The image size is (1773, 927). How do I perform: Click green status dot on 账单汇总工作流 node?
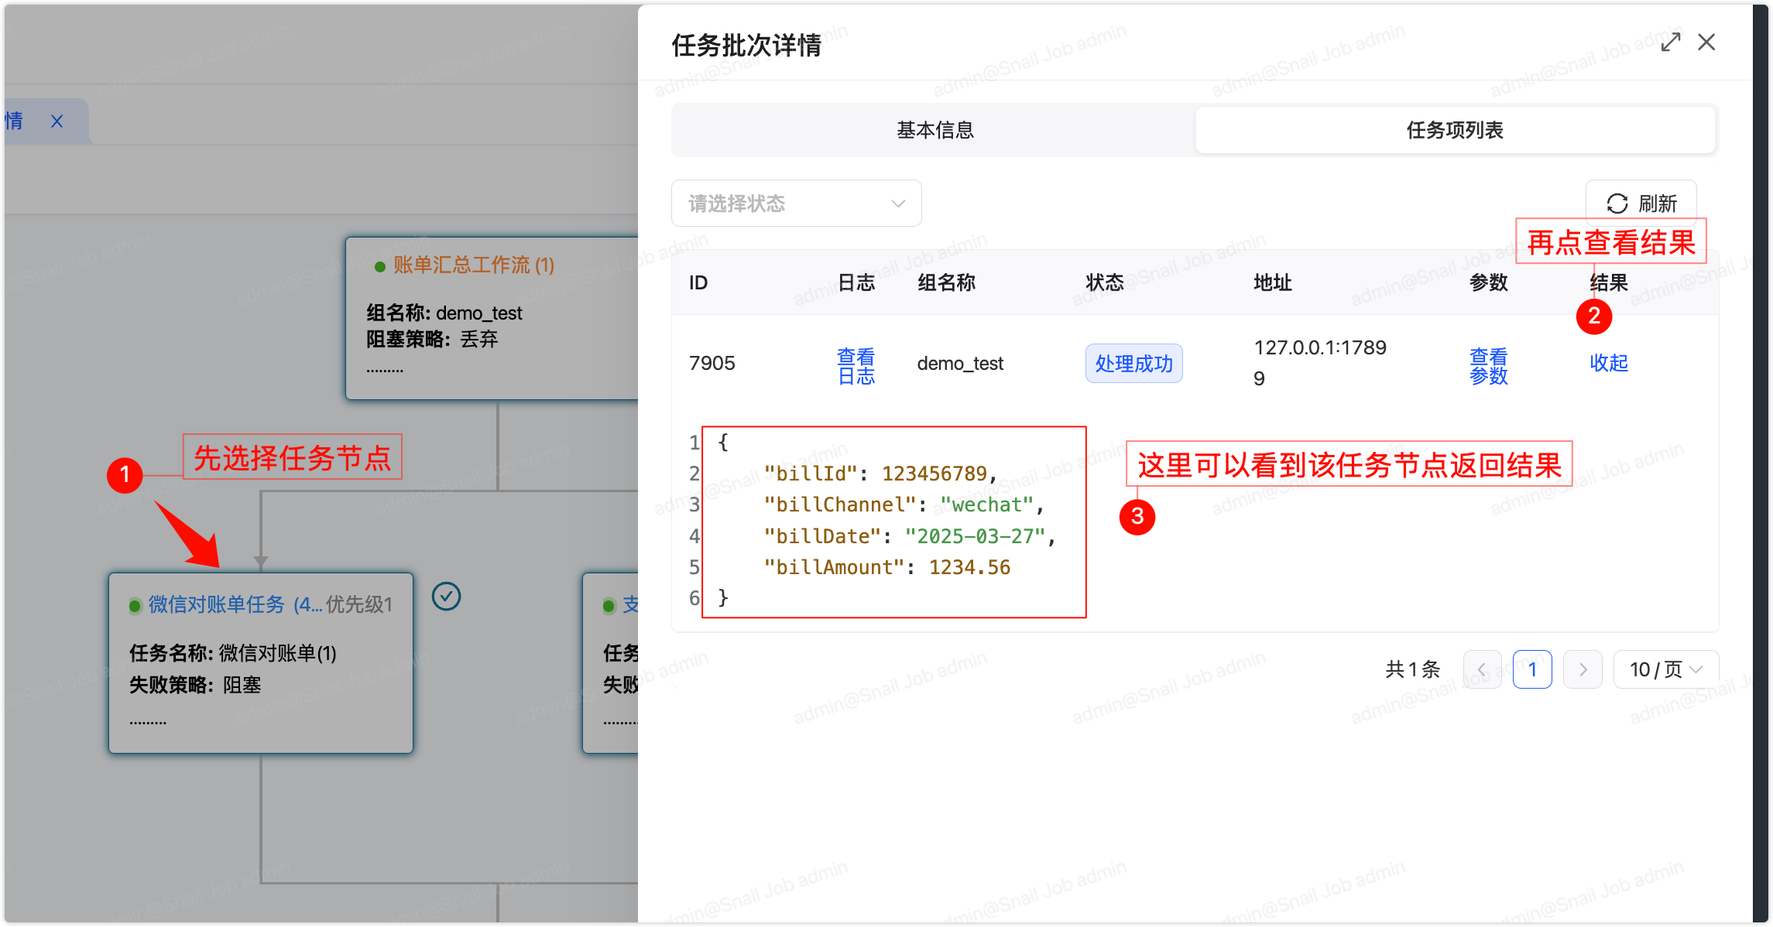379,267
